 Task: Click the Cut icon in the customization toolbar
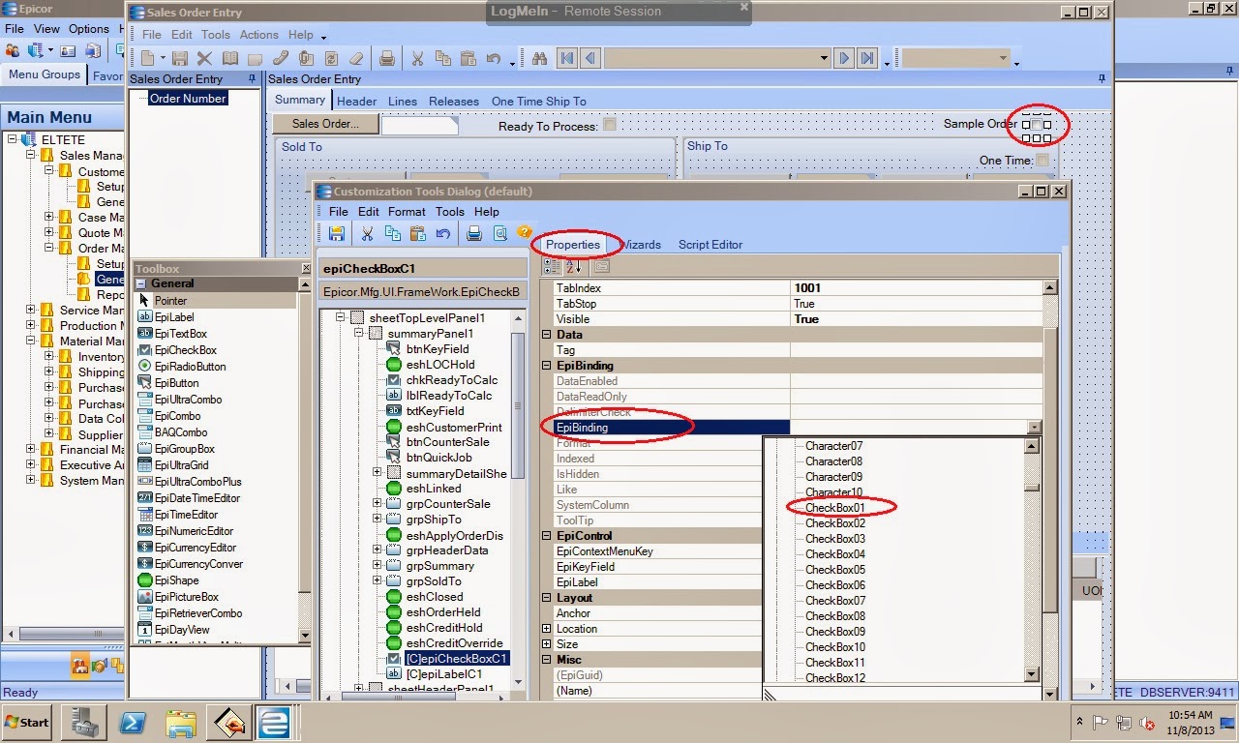[x=367, y=233]
